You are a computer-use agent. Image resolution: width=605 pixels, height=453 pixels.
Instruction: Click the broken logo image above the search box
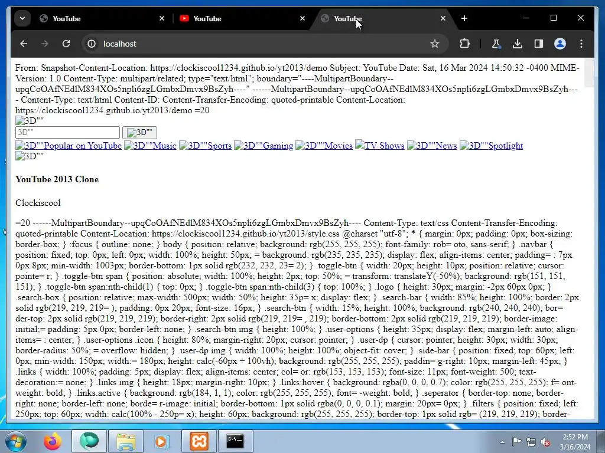pyautogui.click(x=30, y=120)
